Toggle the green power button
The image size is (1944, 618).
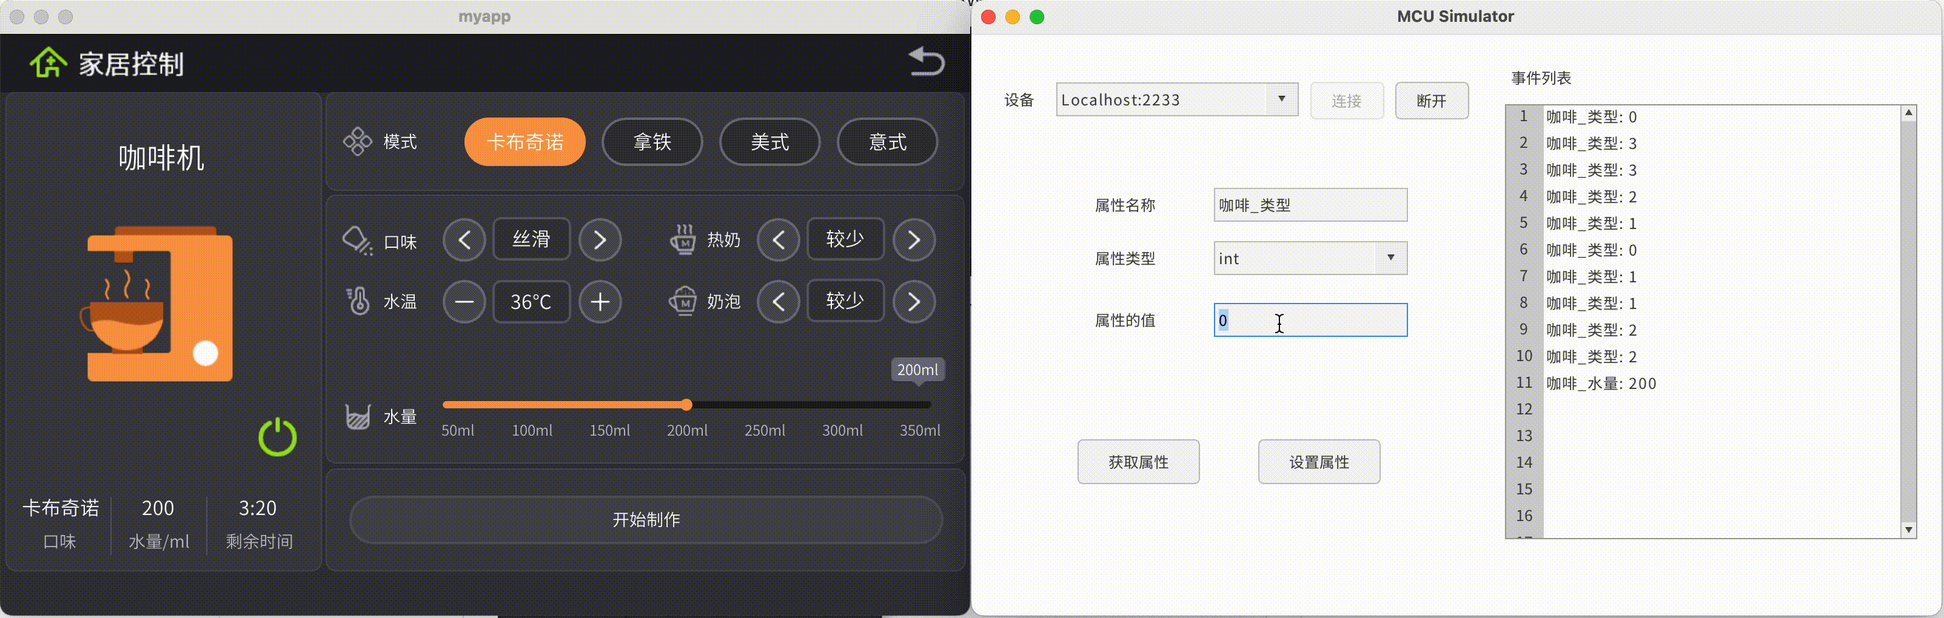click(x=278, y=437)
